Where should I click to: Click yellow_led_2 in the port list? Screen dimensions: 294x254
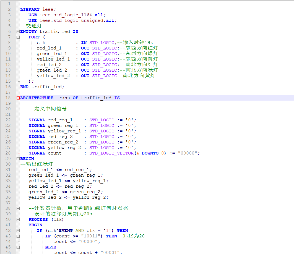click(x=53, y=76)
